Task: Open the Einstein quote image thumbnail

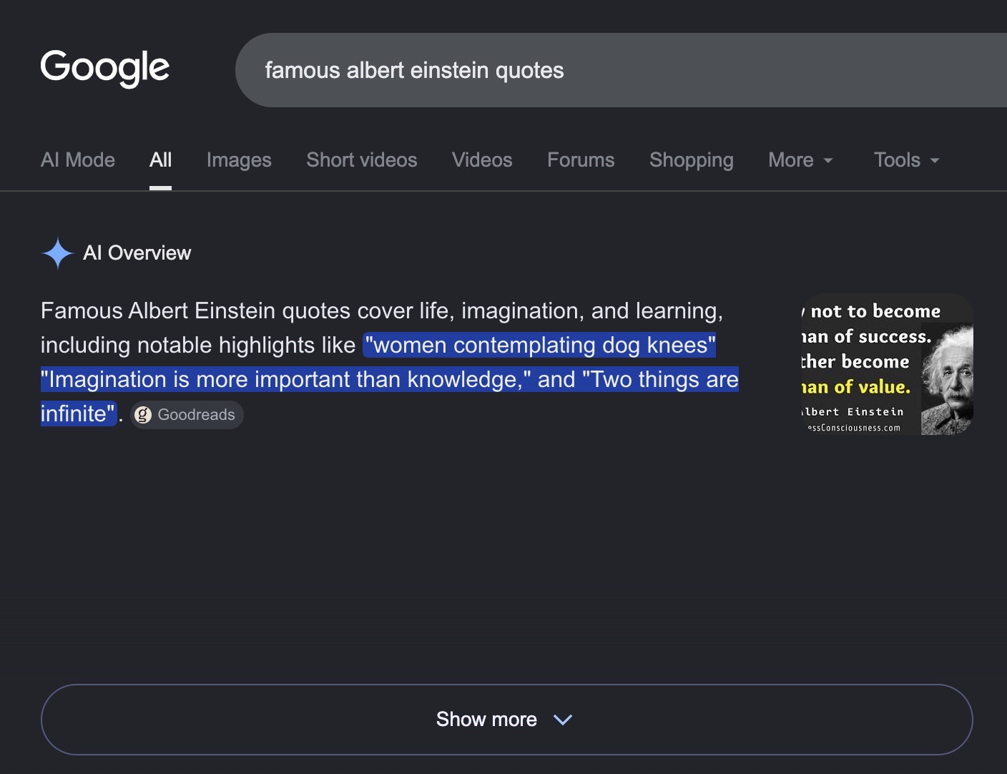Action: (887, 364)
